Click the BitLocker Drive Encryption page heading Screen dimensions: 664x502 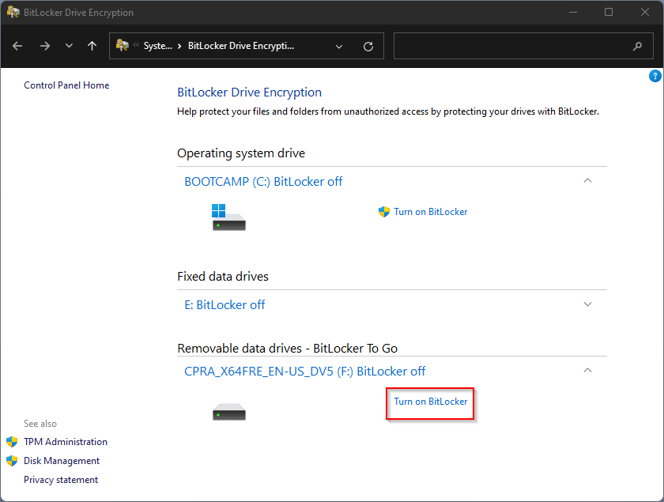pos(249,92)
